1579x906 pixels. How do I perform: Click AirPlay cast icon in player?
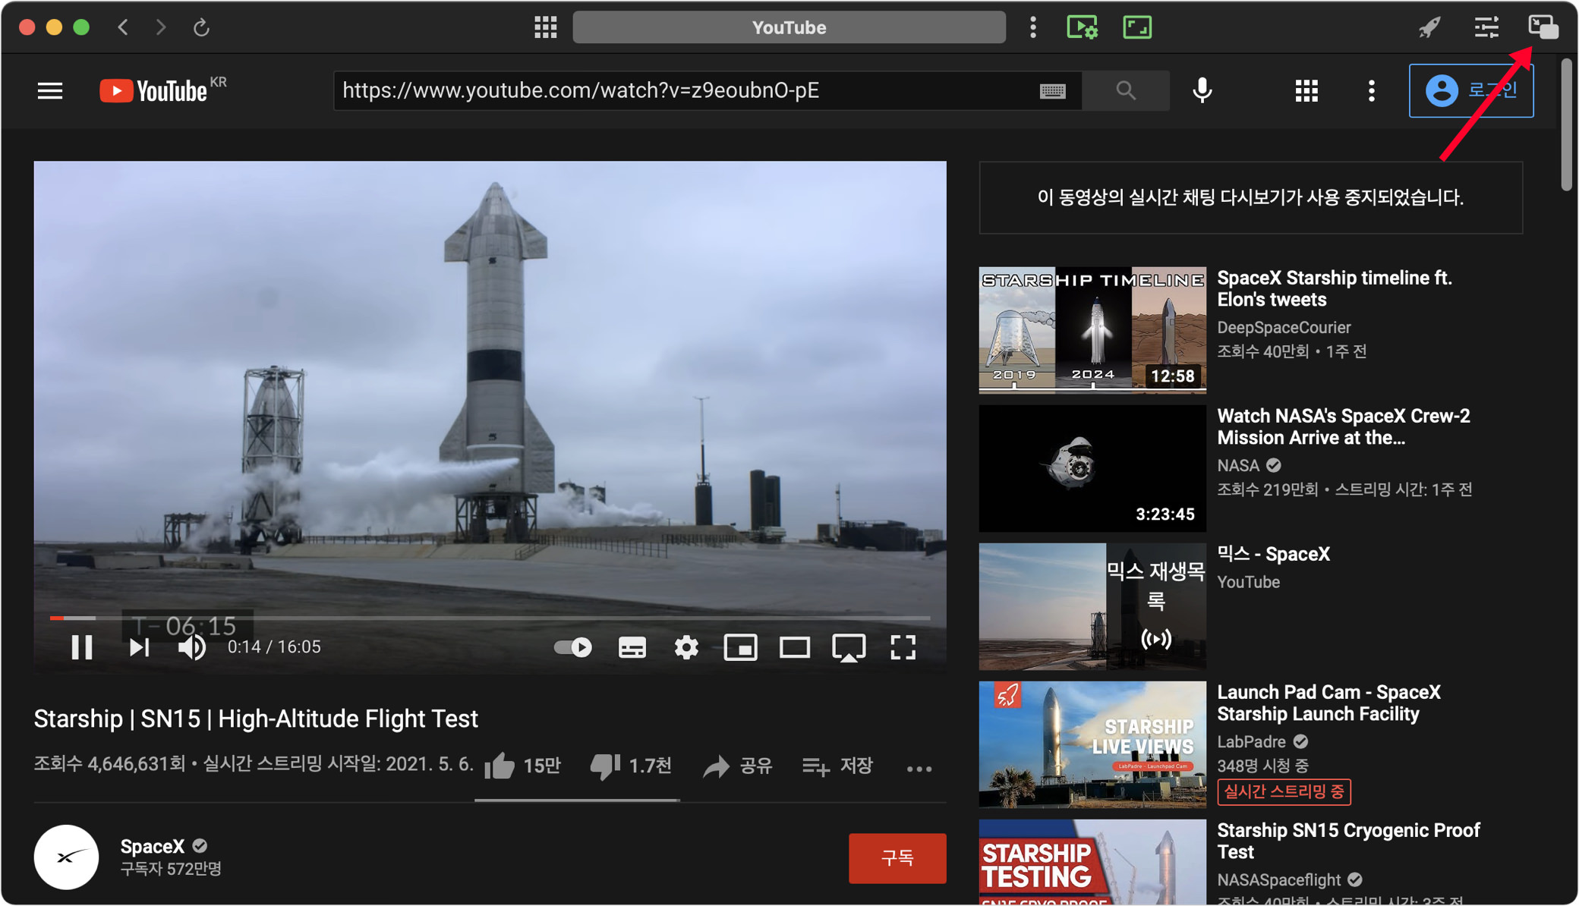848,647
